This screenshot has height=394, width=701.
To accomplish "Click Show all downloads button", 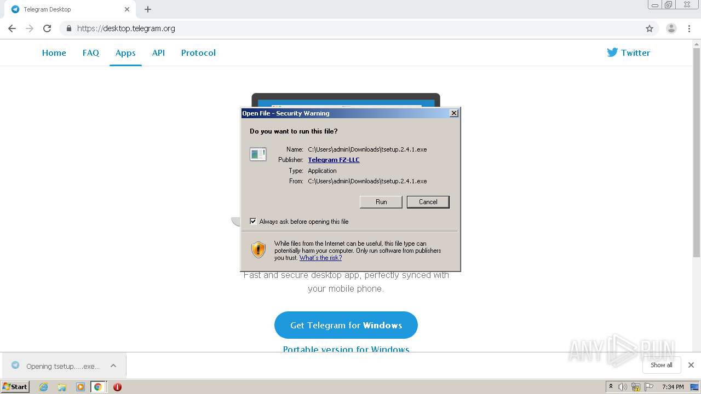I will click(x=662, y=365).
